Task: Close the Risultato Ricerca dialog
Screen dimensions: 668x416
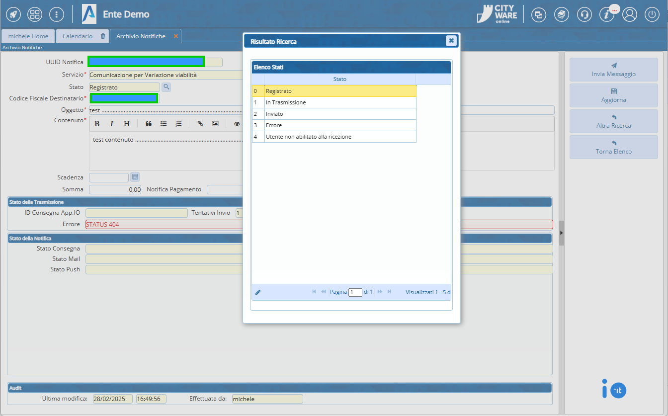Action: click(x=451, y=41)
